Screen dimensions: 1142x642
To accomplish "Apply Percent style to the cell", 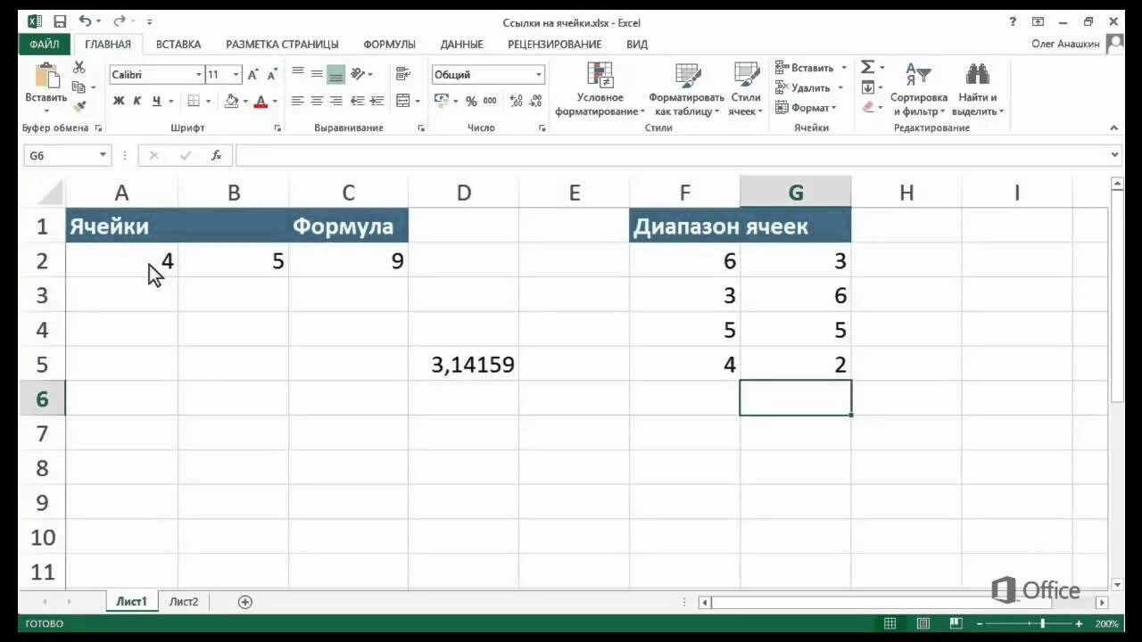I will 471,101.
